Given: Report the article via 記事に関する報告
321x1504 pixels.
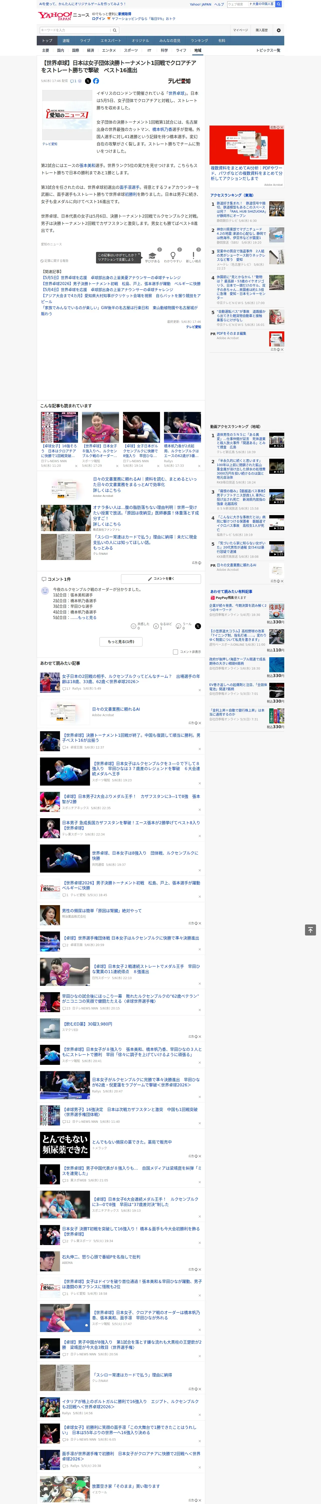Looking at the screenshot, I should click(x=55, y=261).
